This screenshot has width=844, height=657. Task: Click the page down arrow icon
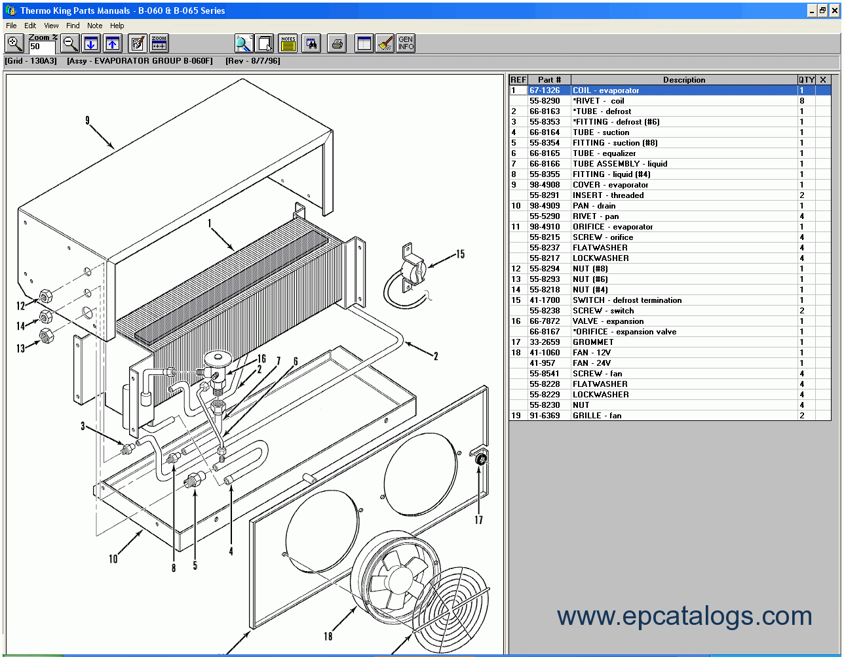click(91, 44)
